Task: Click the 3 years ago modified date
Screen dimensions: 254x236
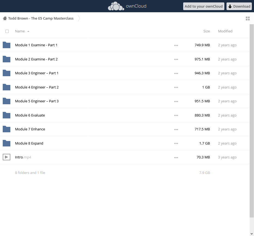Action: (x=227, y=157)
